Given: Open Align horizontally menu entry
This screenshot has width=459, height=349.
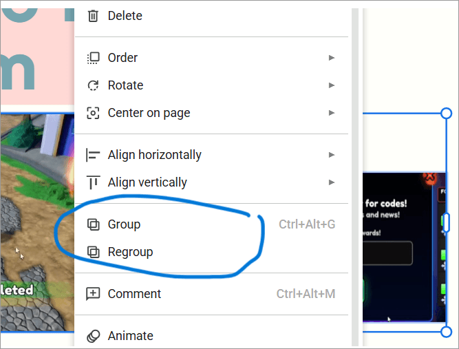Looking at the screenshot, I should coord(212,155).
